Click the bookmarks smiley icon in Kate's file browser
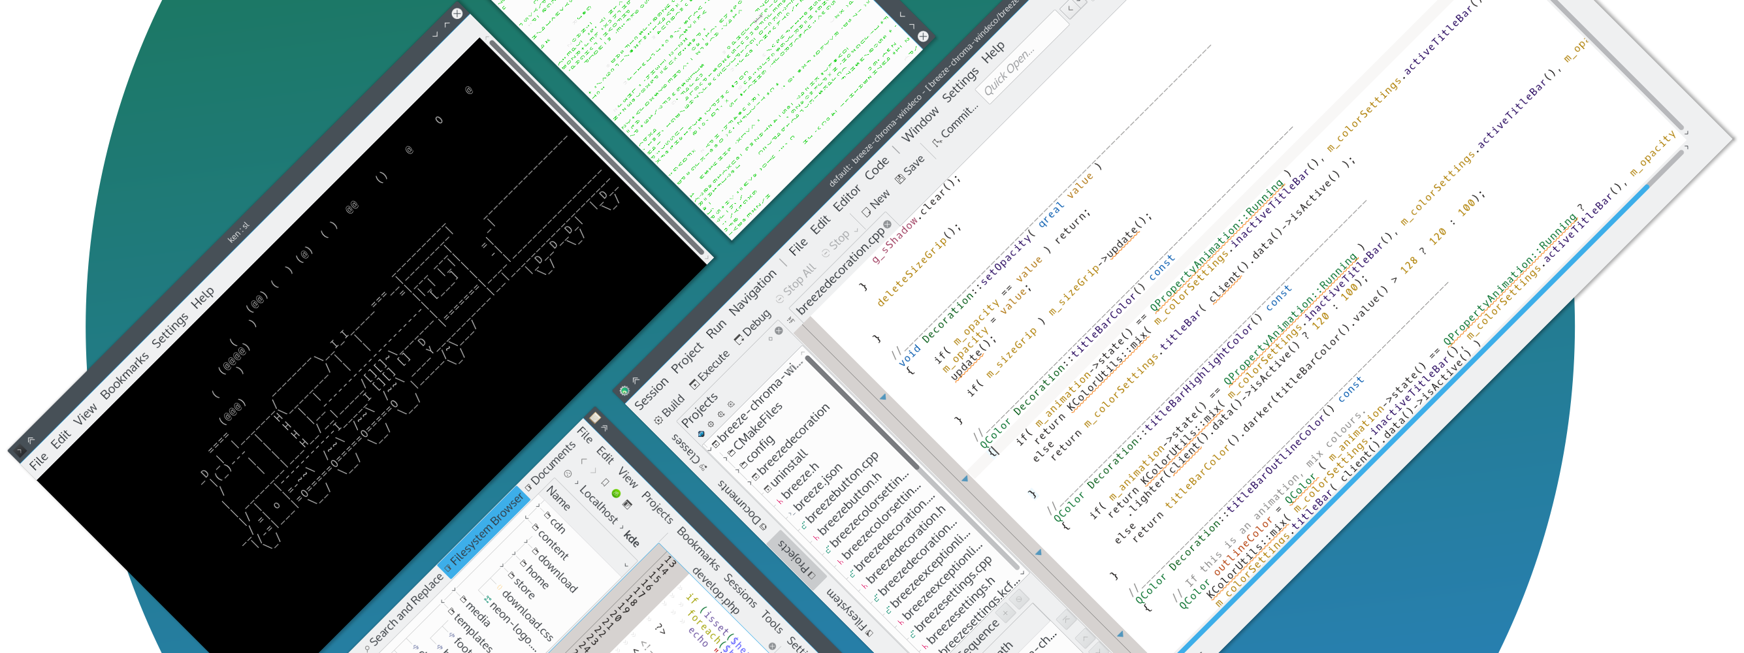1744x653 pixels. pos(568,474)
